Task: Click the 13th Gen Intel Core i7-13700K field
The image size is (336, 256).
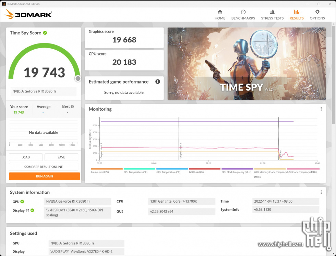Action: (182, 201)
